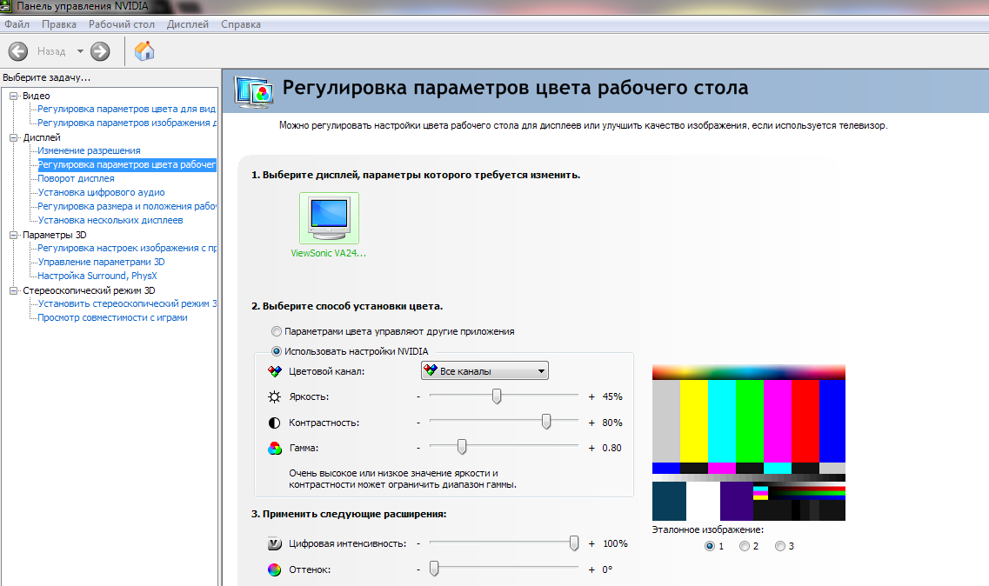Click the gamma value 0.80
The height and width of the screenshot is (586, 989).
point(611,448)
